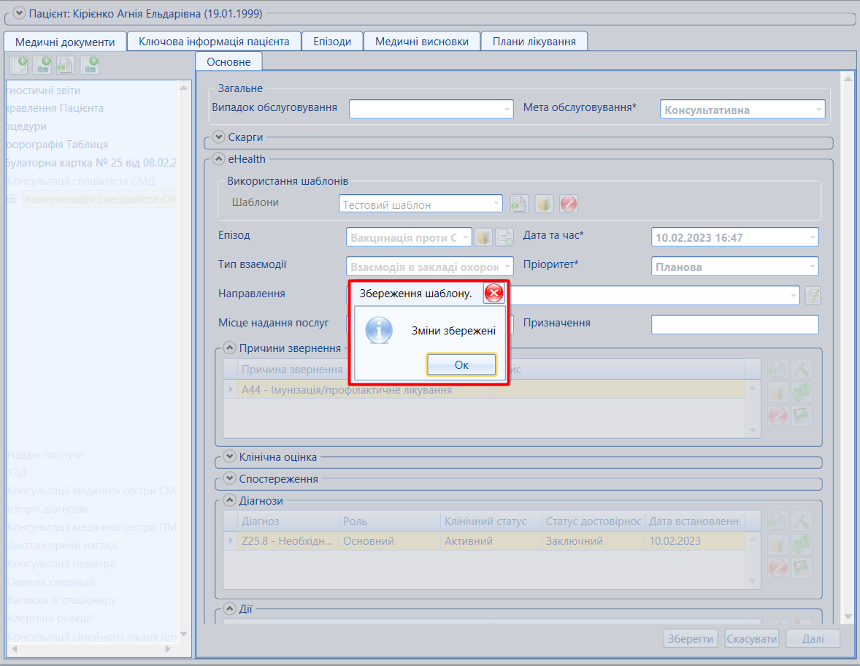Click the add new document icon in left toolbar
This screenshot has height=666, width=860.
[x=19, y=65]
